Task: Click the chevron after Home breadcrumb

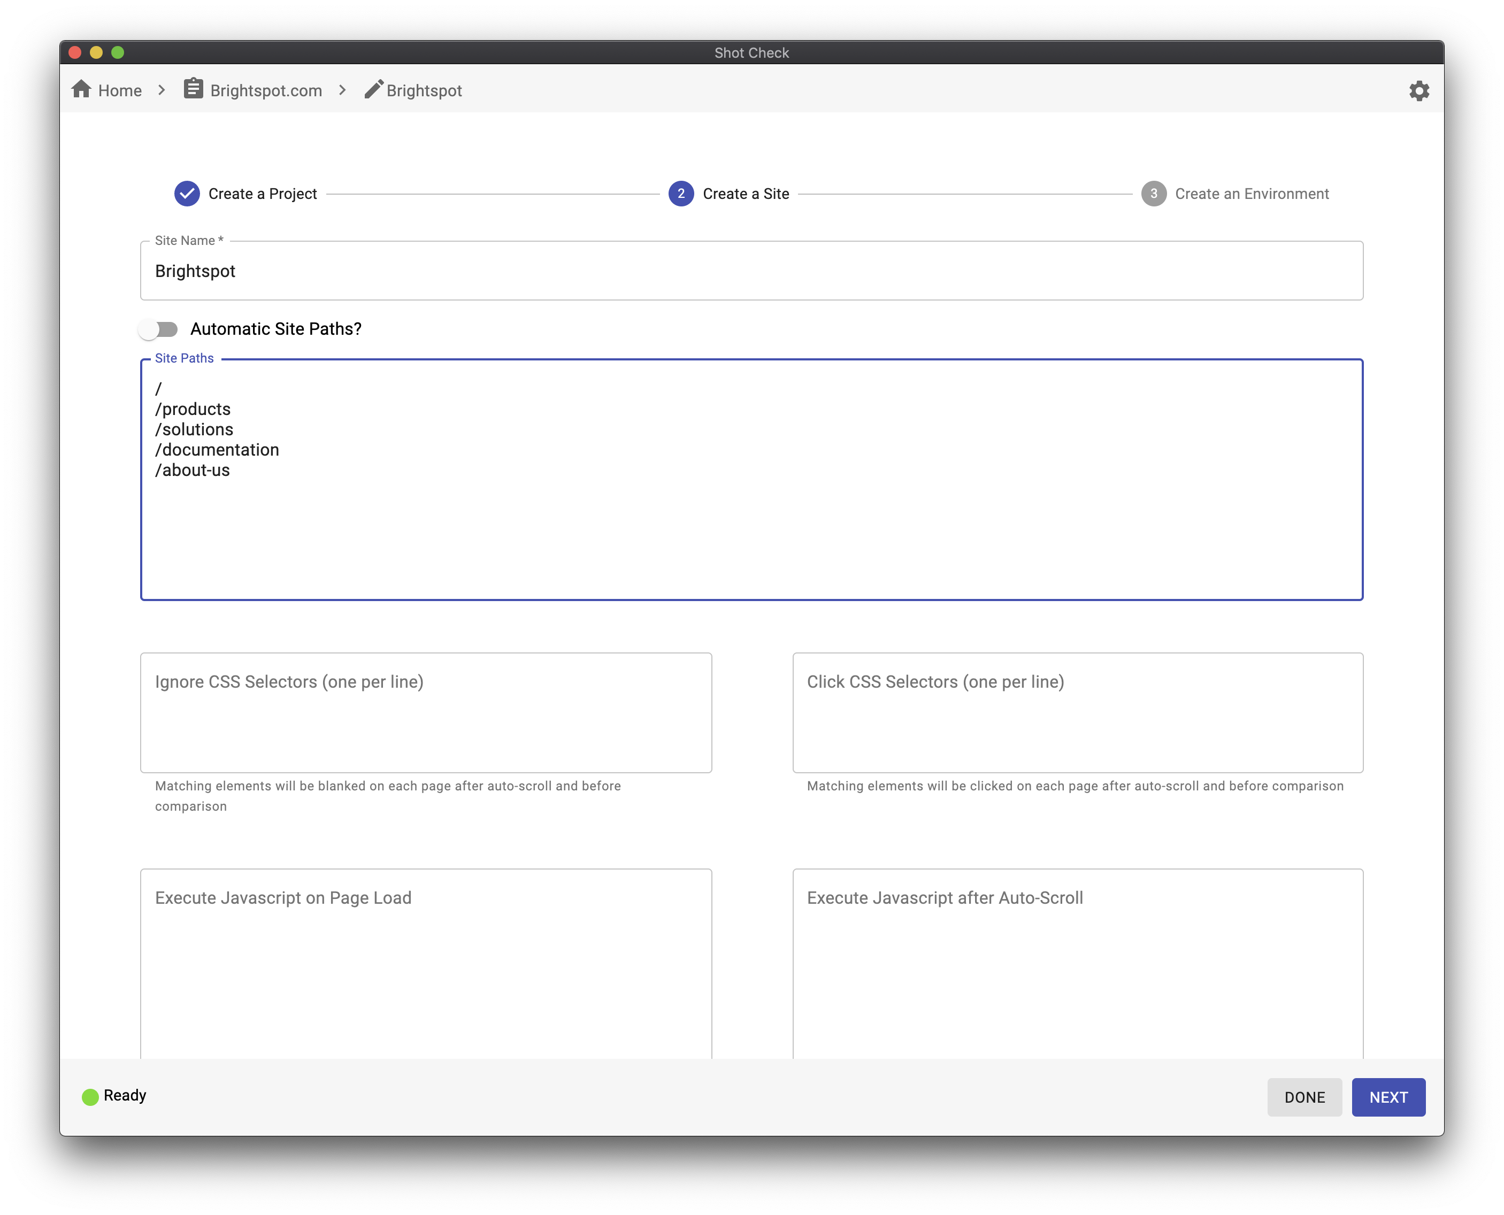Action: 162,90
